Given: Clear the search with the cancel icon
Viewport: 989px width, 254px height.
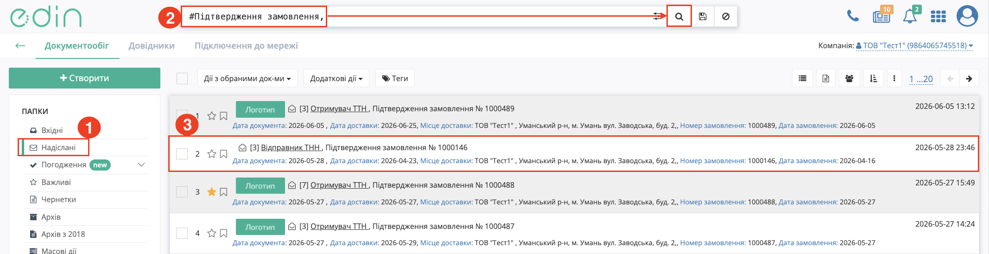Looking at the screenshot, I should [x=726, y=16].
